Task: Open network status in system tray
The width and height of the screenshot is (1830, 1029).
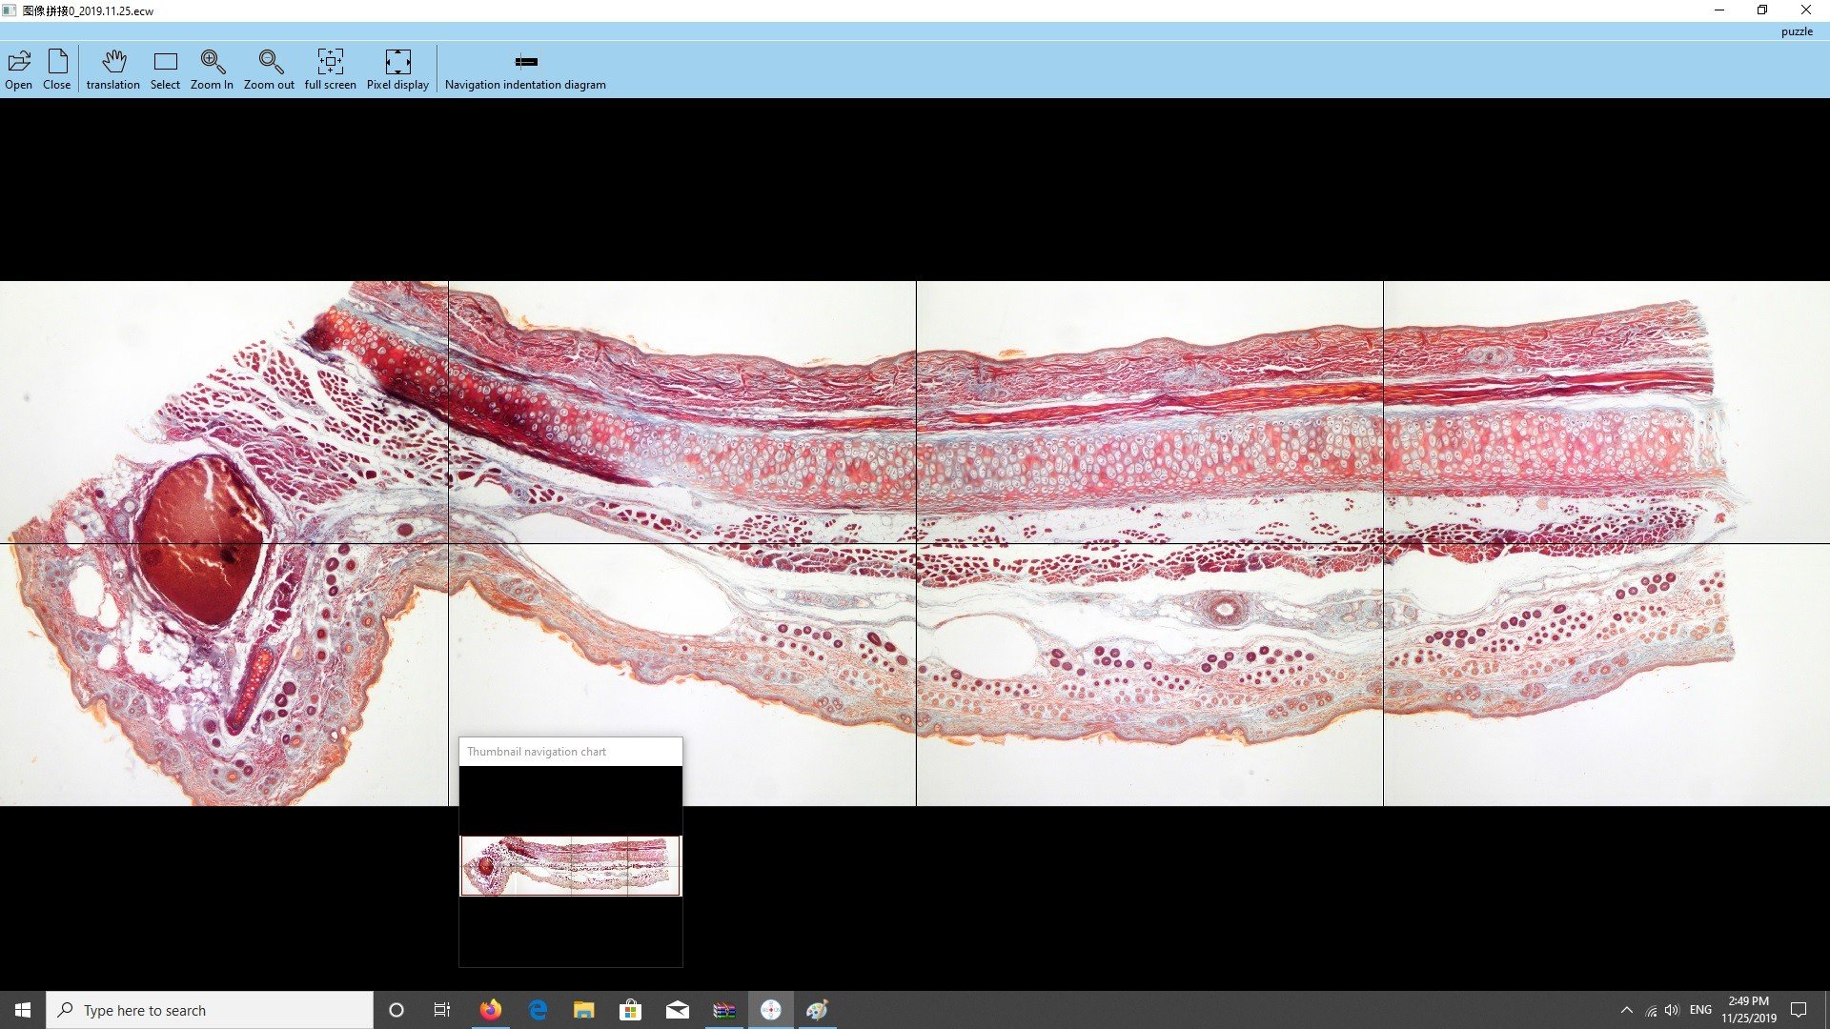Action: (x=1650, y=1010)
